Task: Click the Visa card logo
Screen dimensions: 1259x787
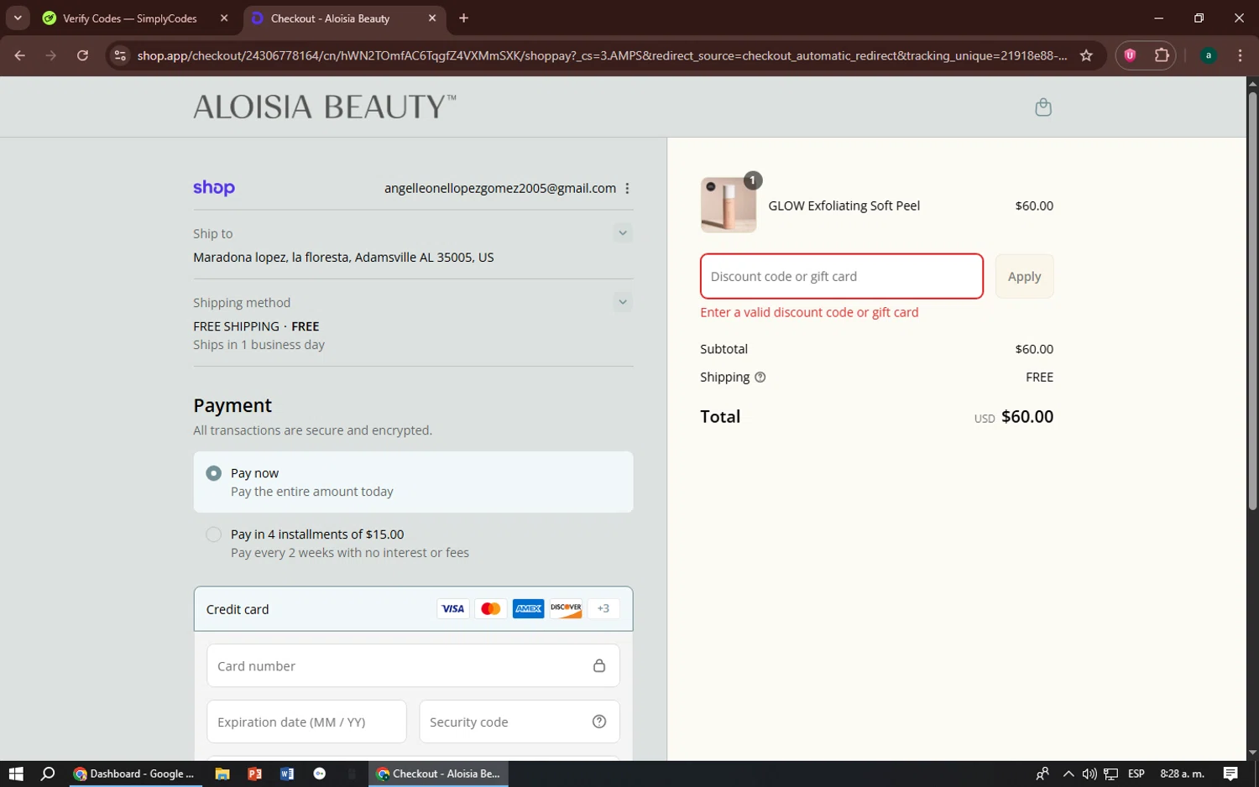Action: point(453,609)
